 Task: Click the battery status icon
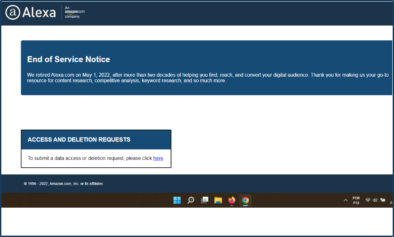point(383,200)
